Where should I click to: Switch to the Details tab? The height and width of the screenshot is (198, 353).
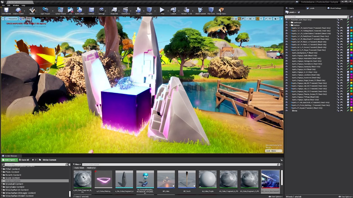coord(291,8)
